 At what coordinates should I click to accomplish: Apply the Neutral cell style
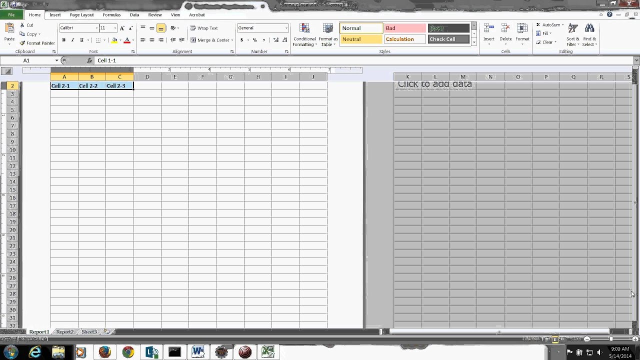pyautogui.click(x=361, y=39)
